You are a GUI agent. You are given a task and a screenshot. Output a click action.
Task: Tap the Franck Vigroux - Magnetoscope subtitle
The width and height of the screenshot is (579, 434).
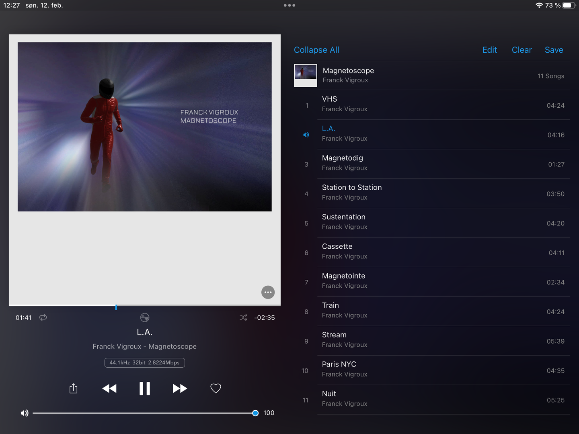click(145, 346)
